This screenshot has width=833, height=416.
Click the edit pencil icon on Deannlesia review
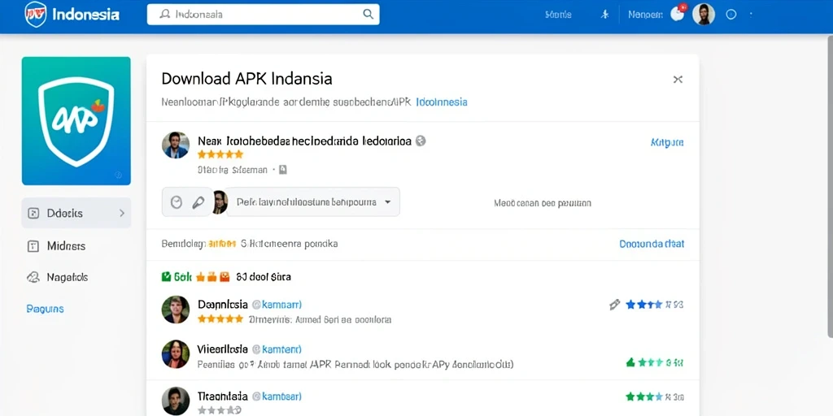[615, 305]
